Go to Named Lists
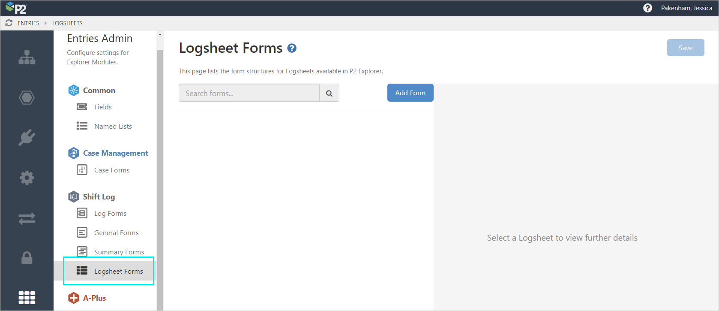This screenshot has height=311, width=719. [x=113, y=126]
